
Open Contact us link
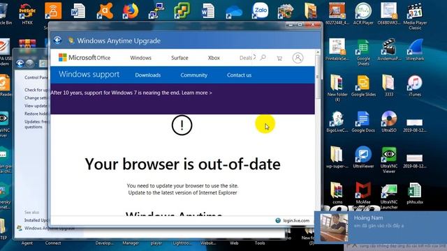coord(239,75)
